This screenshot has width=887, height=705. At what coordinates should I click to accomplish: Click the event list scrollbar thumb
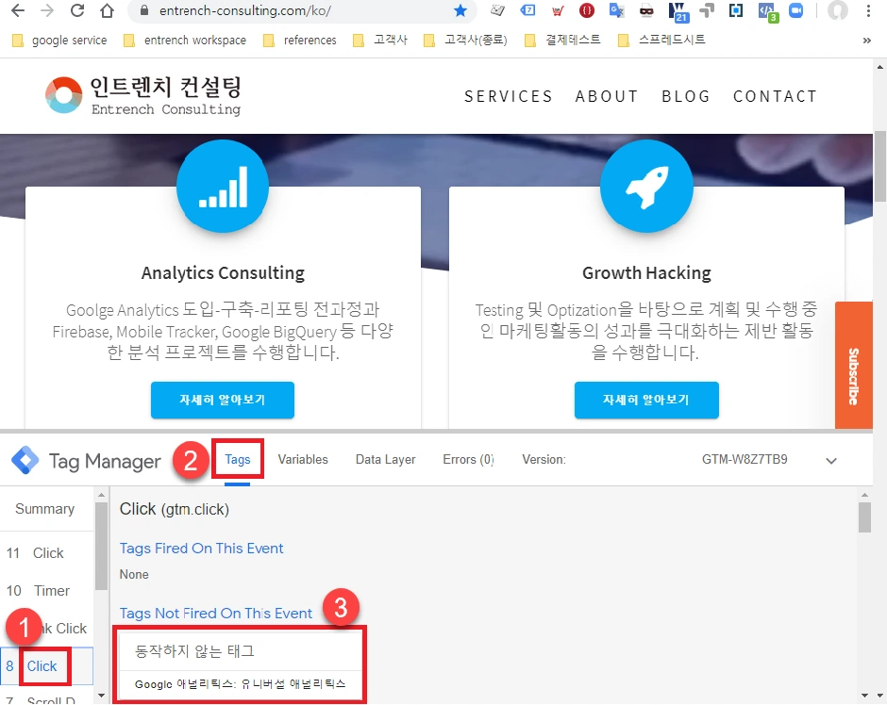101,546
